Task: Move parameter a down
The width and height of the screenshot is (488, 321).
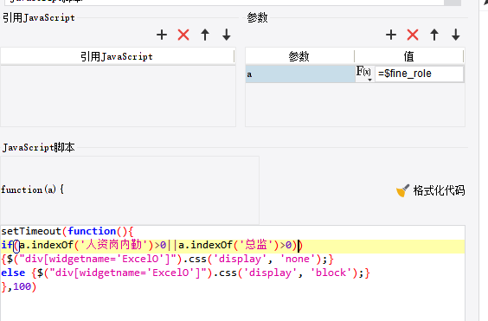Action: tap(456, 35)
